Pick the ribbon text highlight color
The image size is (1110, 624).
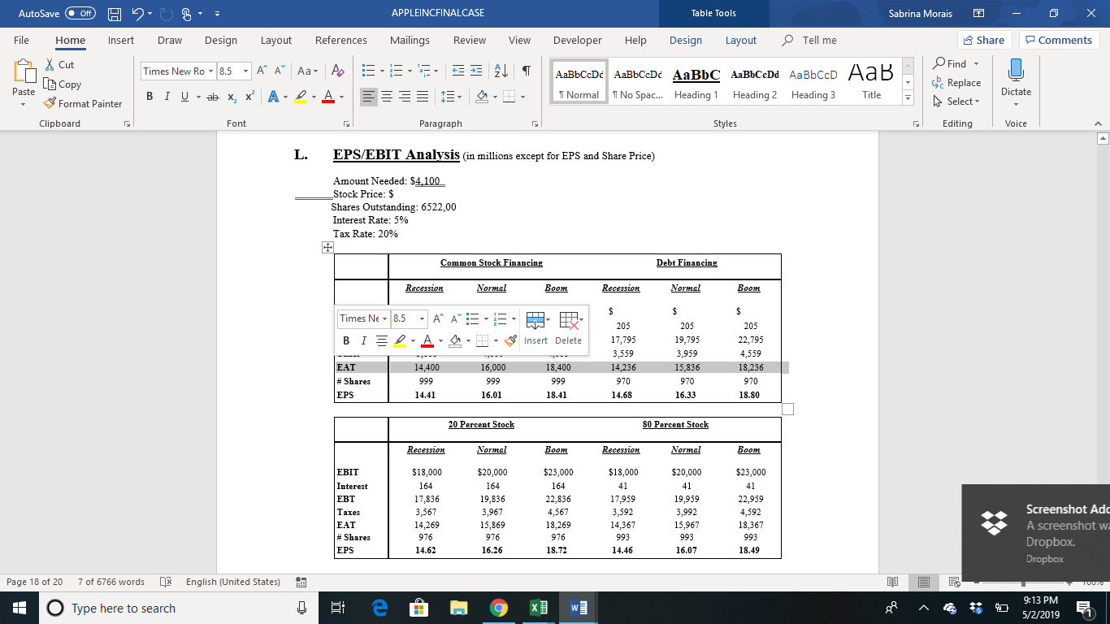(x=300, y=97)
